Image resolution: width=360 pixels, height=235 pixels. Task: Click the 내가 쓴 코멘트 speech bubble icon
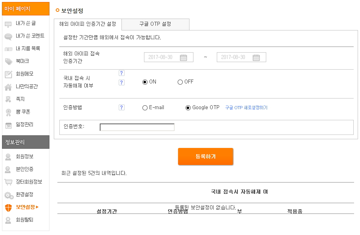pos(8,36)
